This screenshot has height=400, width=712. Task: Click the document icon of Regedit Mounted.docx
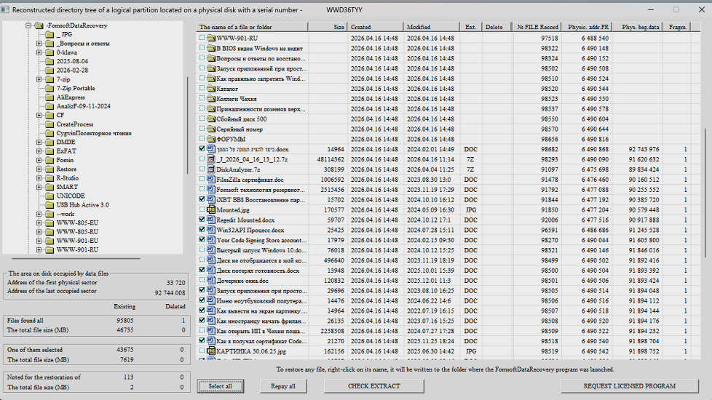point(211,220)
